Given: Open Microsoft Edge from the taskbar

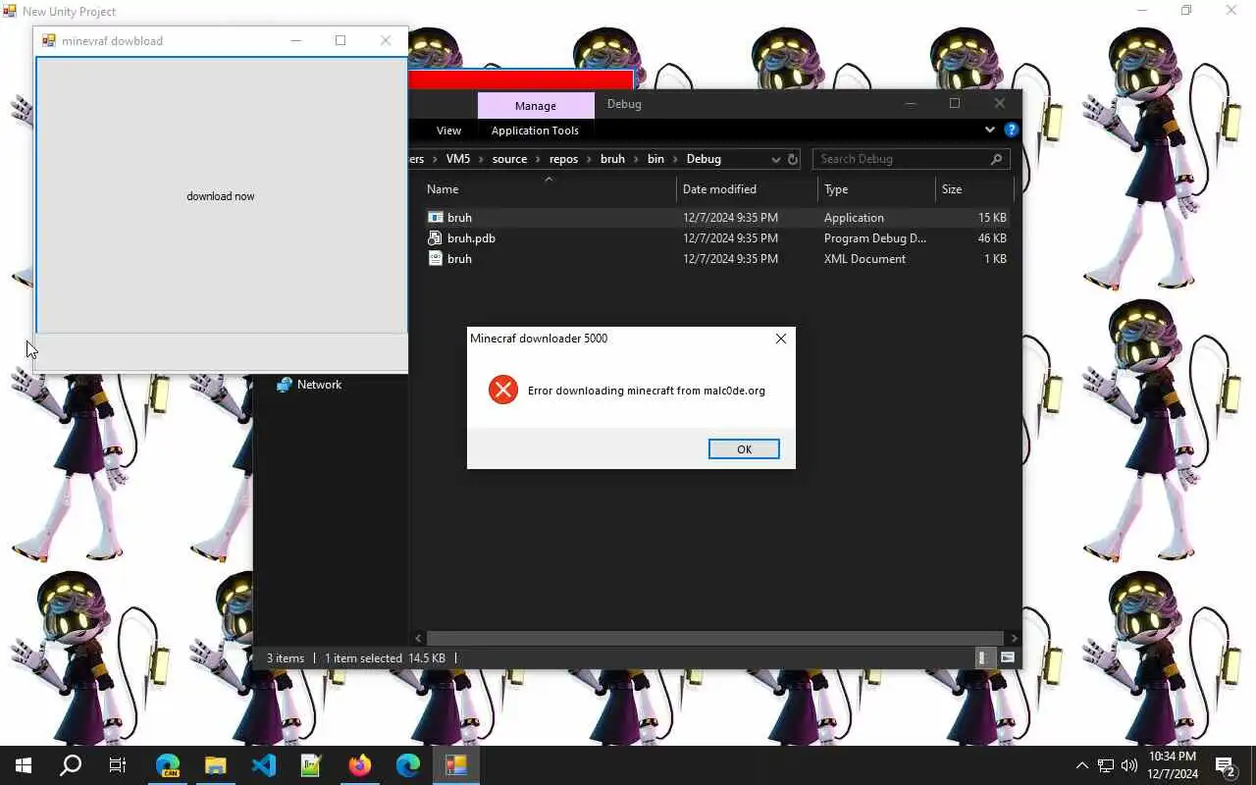Looking at the screenshot, I should click(408, 765).
